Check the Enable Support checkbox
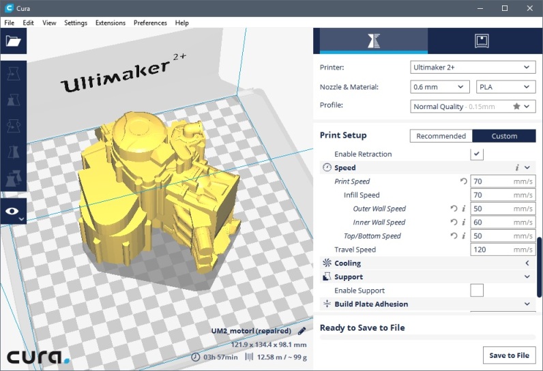 point(477,291)
